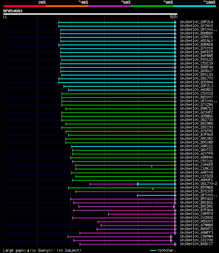This screenshot has width=219, height=253.
Task: Click the green ~80% identity legend segment
Action: (152, 6)
